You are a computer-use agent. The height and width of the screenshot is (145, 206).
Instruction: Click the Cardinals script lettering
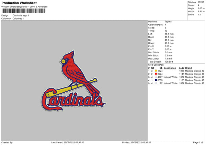(73, 100)
